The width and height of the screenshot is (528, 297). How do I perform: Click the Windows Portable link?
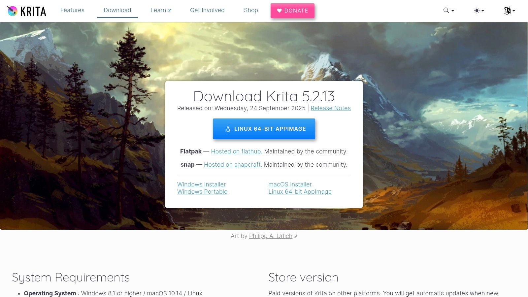202,192
